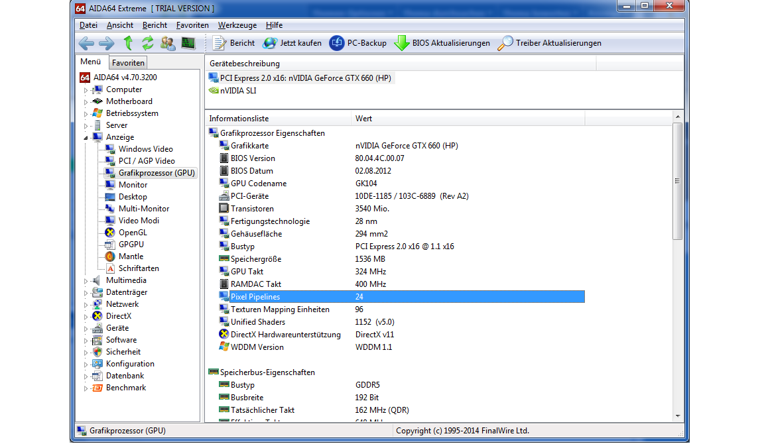Open the Favoriten menu
The width and height of the screenshot is (764, 444).
[192, 25]
